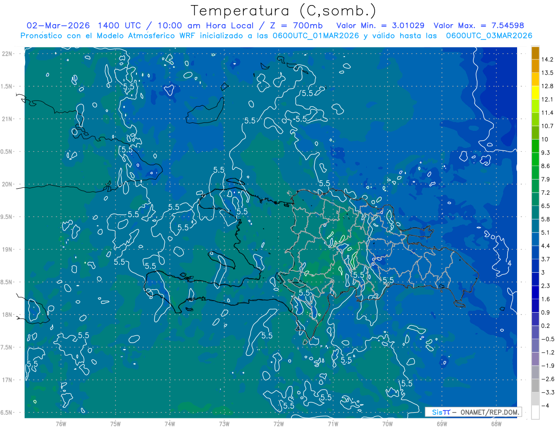
Task: Pick the brown swatch above 14.2 in legend
Action: point(535,53)
